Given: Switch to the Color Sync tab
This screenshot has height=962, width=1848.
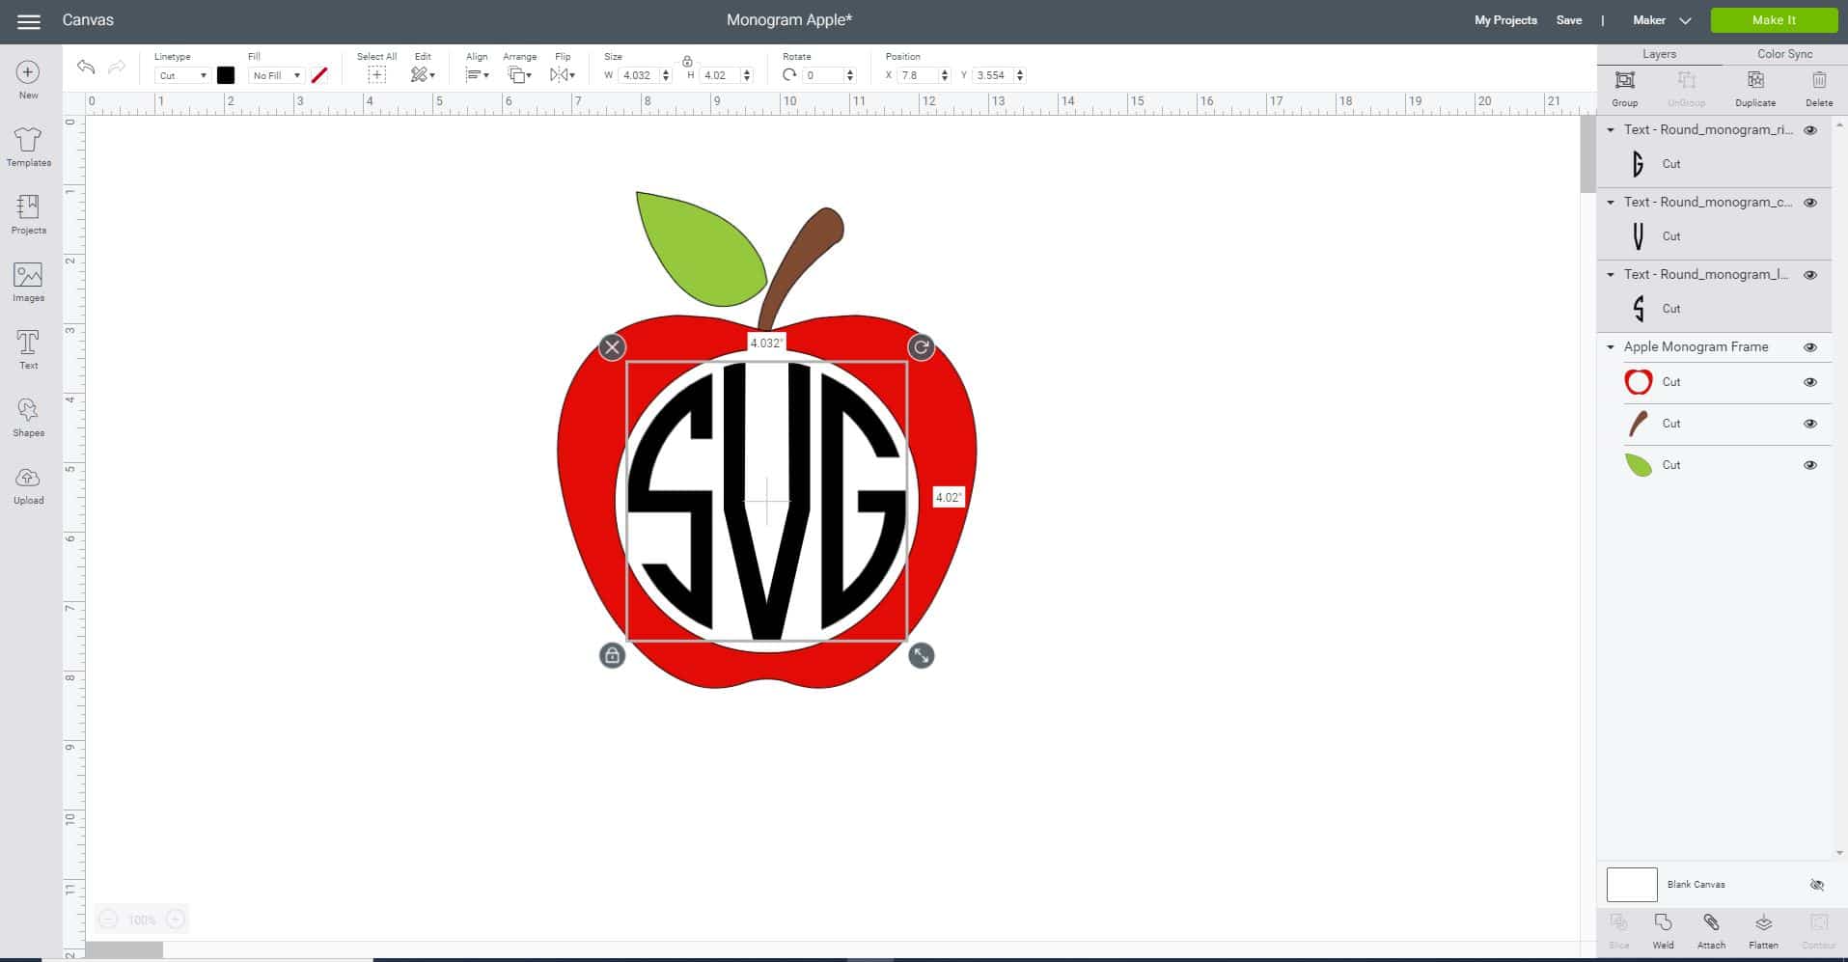Looking at the screenshot, I should (x=1785, y=54).
